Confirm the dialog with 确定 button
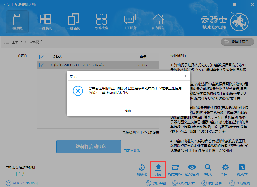Viewport: 257px width, 187px height. click(x=128, y=110)
